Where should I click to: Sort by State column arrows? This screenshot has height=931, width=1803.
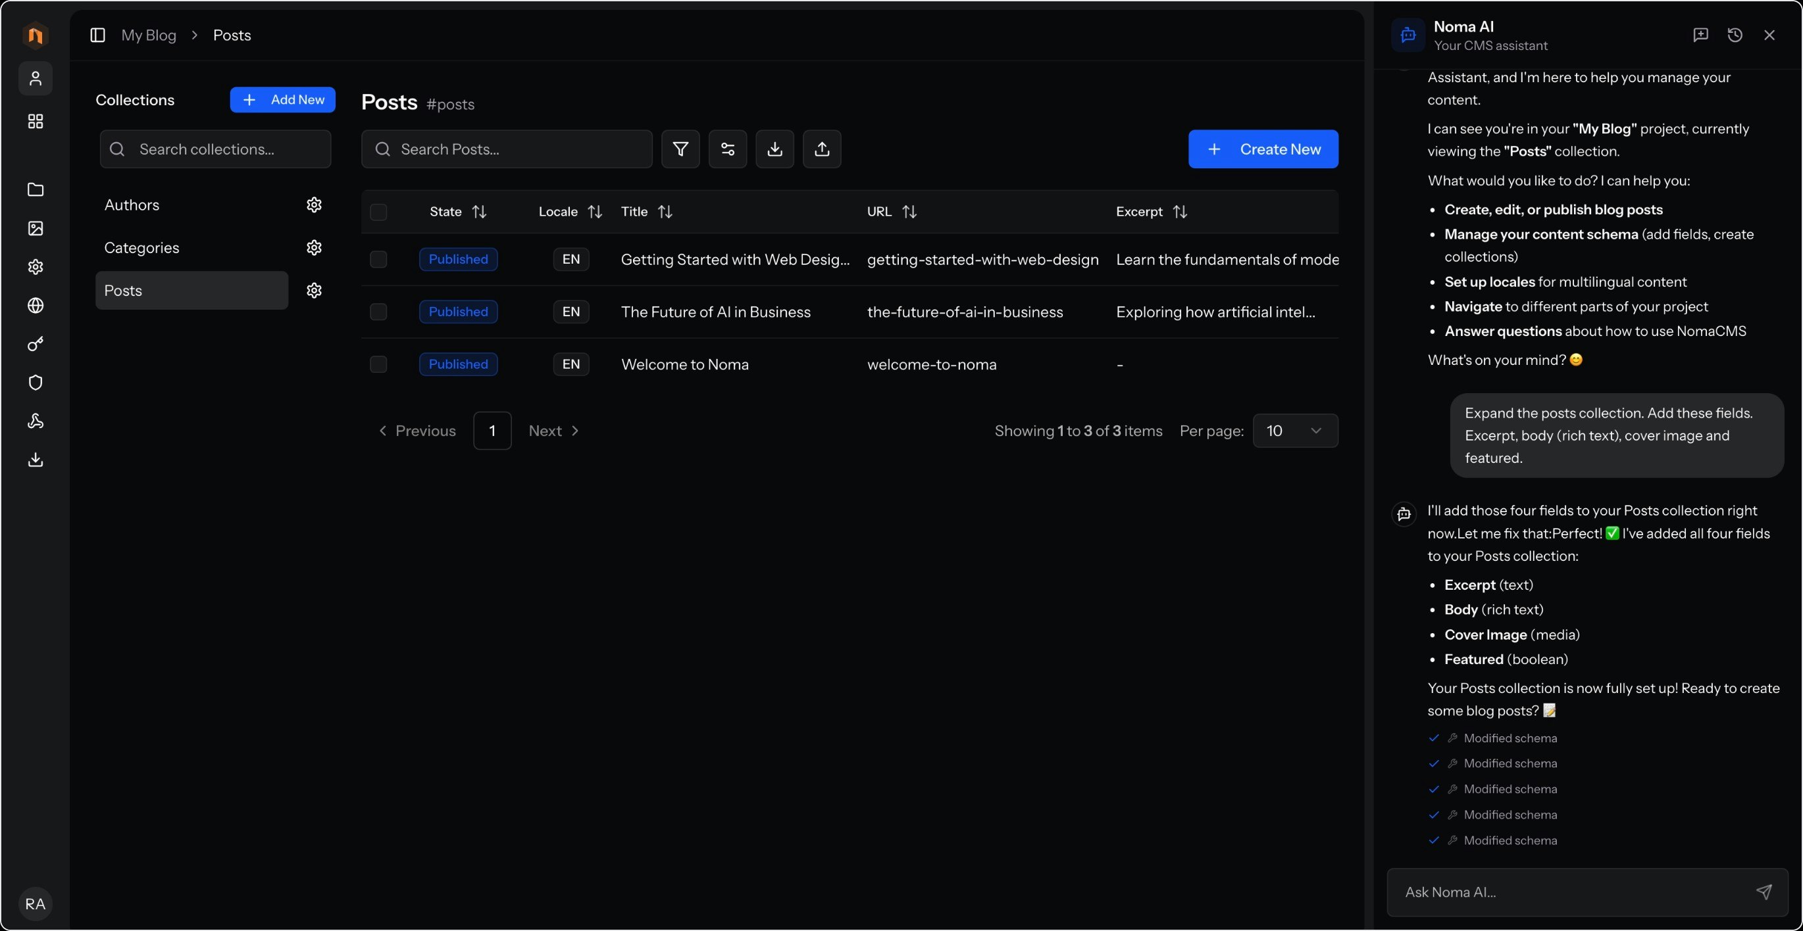480,212
